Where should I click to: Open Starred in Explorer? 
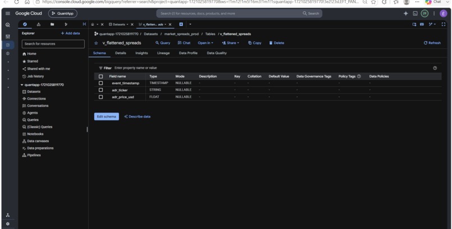tap(30, 61)
